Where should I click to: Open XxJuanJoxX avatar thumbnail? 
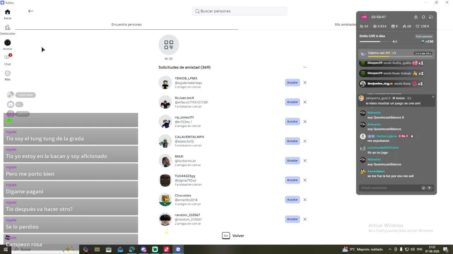pyautogui.click(x=165, y=102)
